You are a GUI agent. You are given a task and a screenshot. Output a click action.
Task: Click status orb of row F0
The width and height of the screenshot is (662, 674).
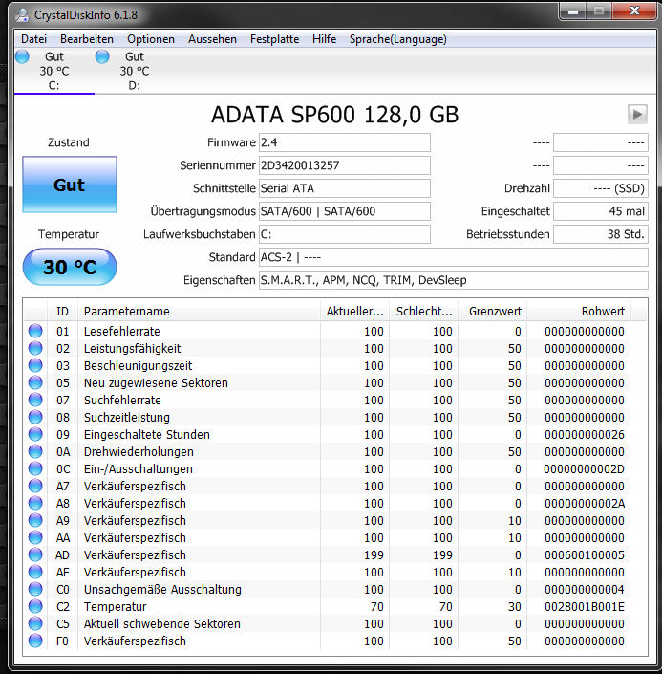click(35, 641)
